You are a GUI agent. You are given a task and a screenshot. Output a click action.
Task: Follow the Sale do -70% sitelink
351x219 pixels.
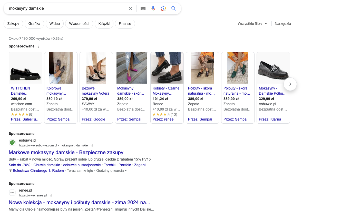19,165
